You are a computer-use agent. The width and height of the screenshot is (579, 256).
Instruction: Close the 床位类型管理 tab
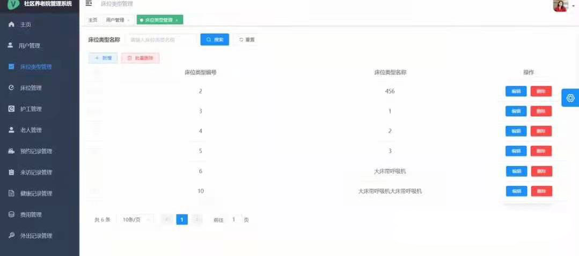click(x=177, y=20)
